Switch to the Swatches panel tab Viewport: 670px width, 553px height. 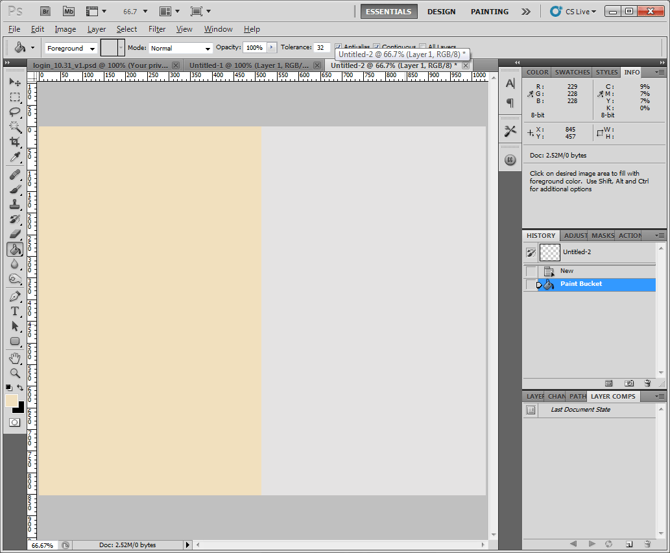point(572,72)
